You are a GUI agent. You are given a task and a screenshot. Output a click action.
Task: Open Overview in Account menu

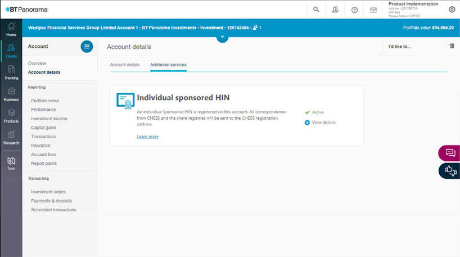point(37,64)
